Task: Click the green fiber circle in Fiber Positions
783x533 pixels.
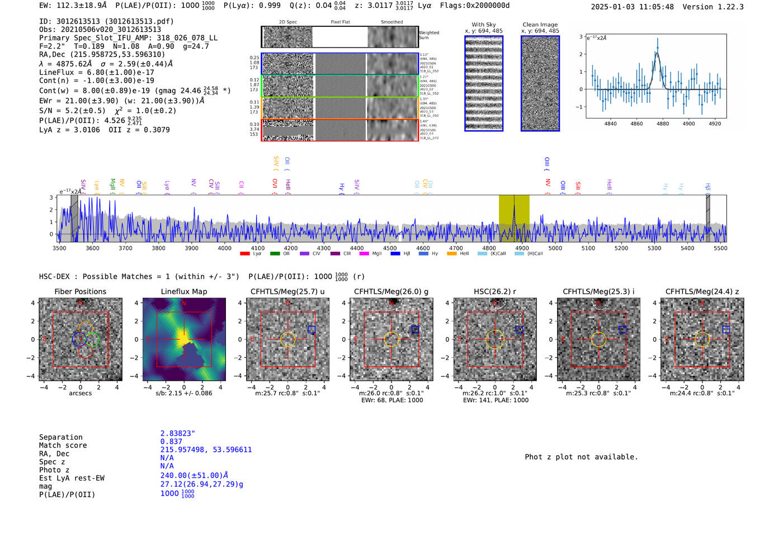Action: (92, 339)
